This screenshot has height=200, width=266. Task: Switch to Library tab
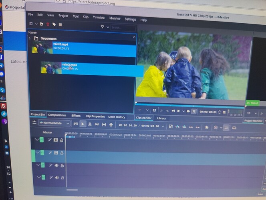tap(161, 118)
